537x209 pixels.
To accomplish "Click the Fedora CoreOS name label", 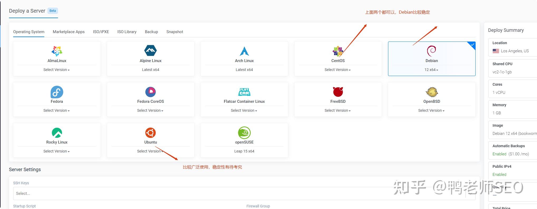I will tap(151, 101).
